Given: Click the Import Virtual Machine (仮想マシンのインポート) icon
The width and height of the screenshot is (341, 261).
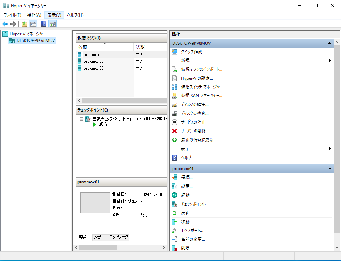Looking at the screenshot, I should point(174,69).
